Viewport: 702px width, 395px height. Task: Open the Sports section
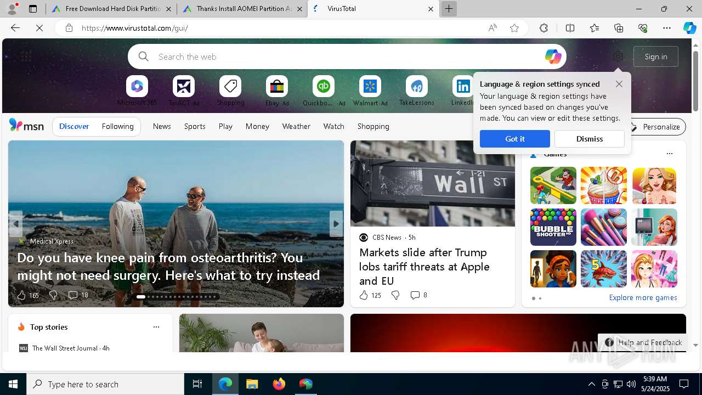(195, 126)
